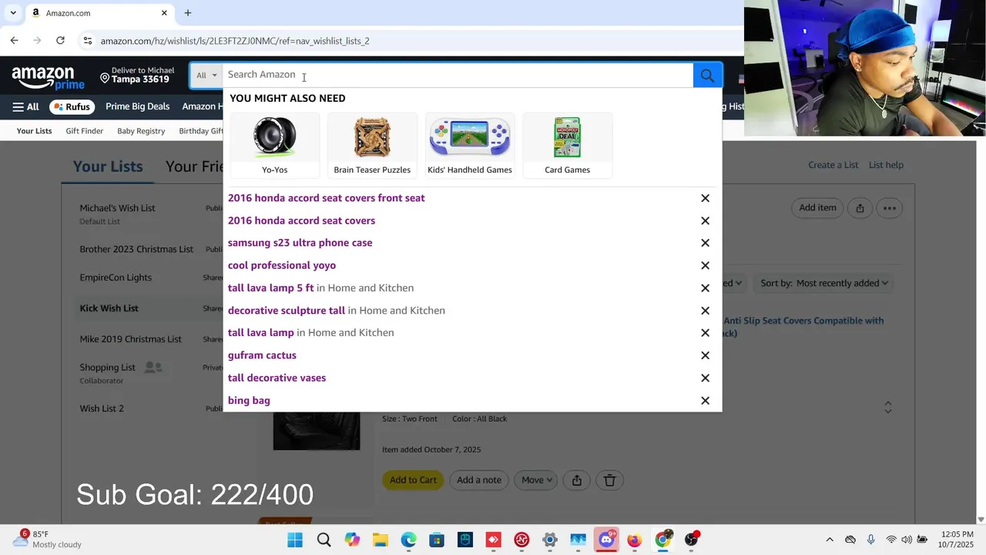
Task: Click the search magnifier button
Action: [x=707, y=75]
